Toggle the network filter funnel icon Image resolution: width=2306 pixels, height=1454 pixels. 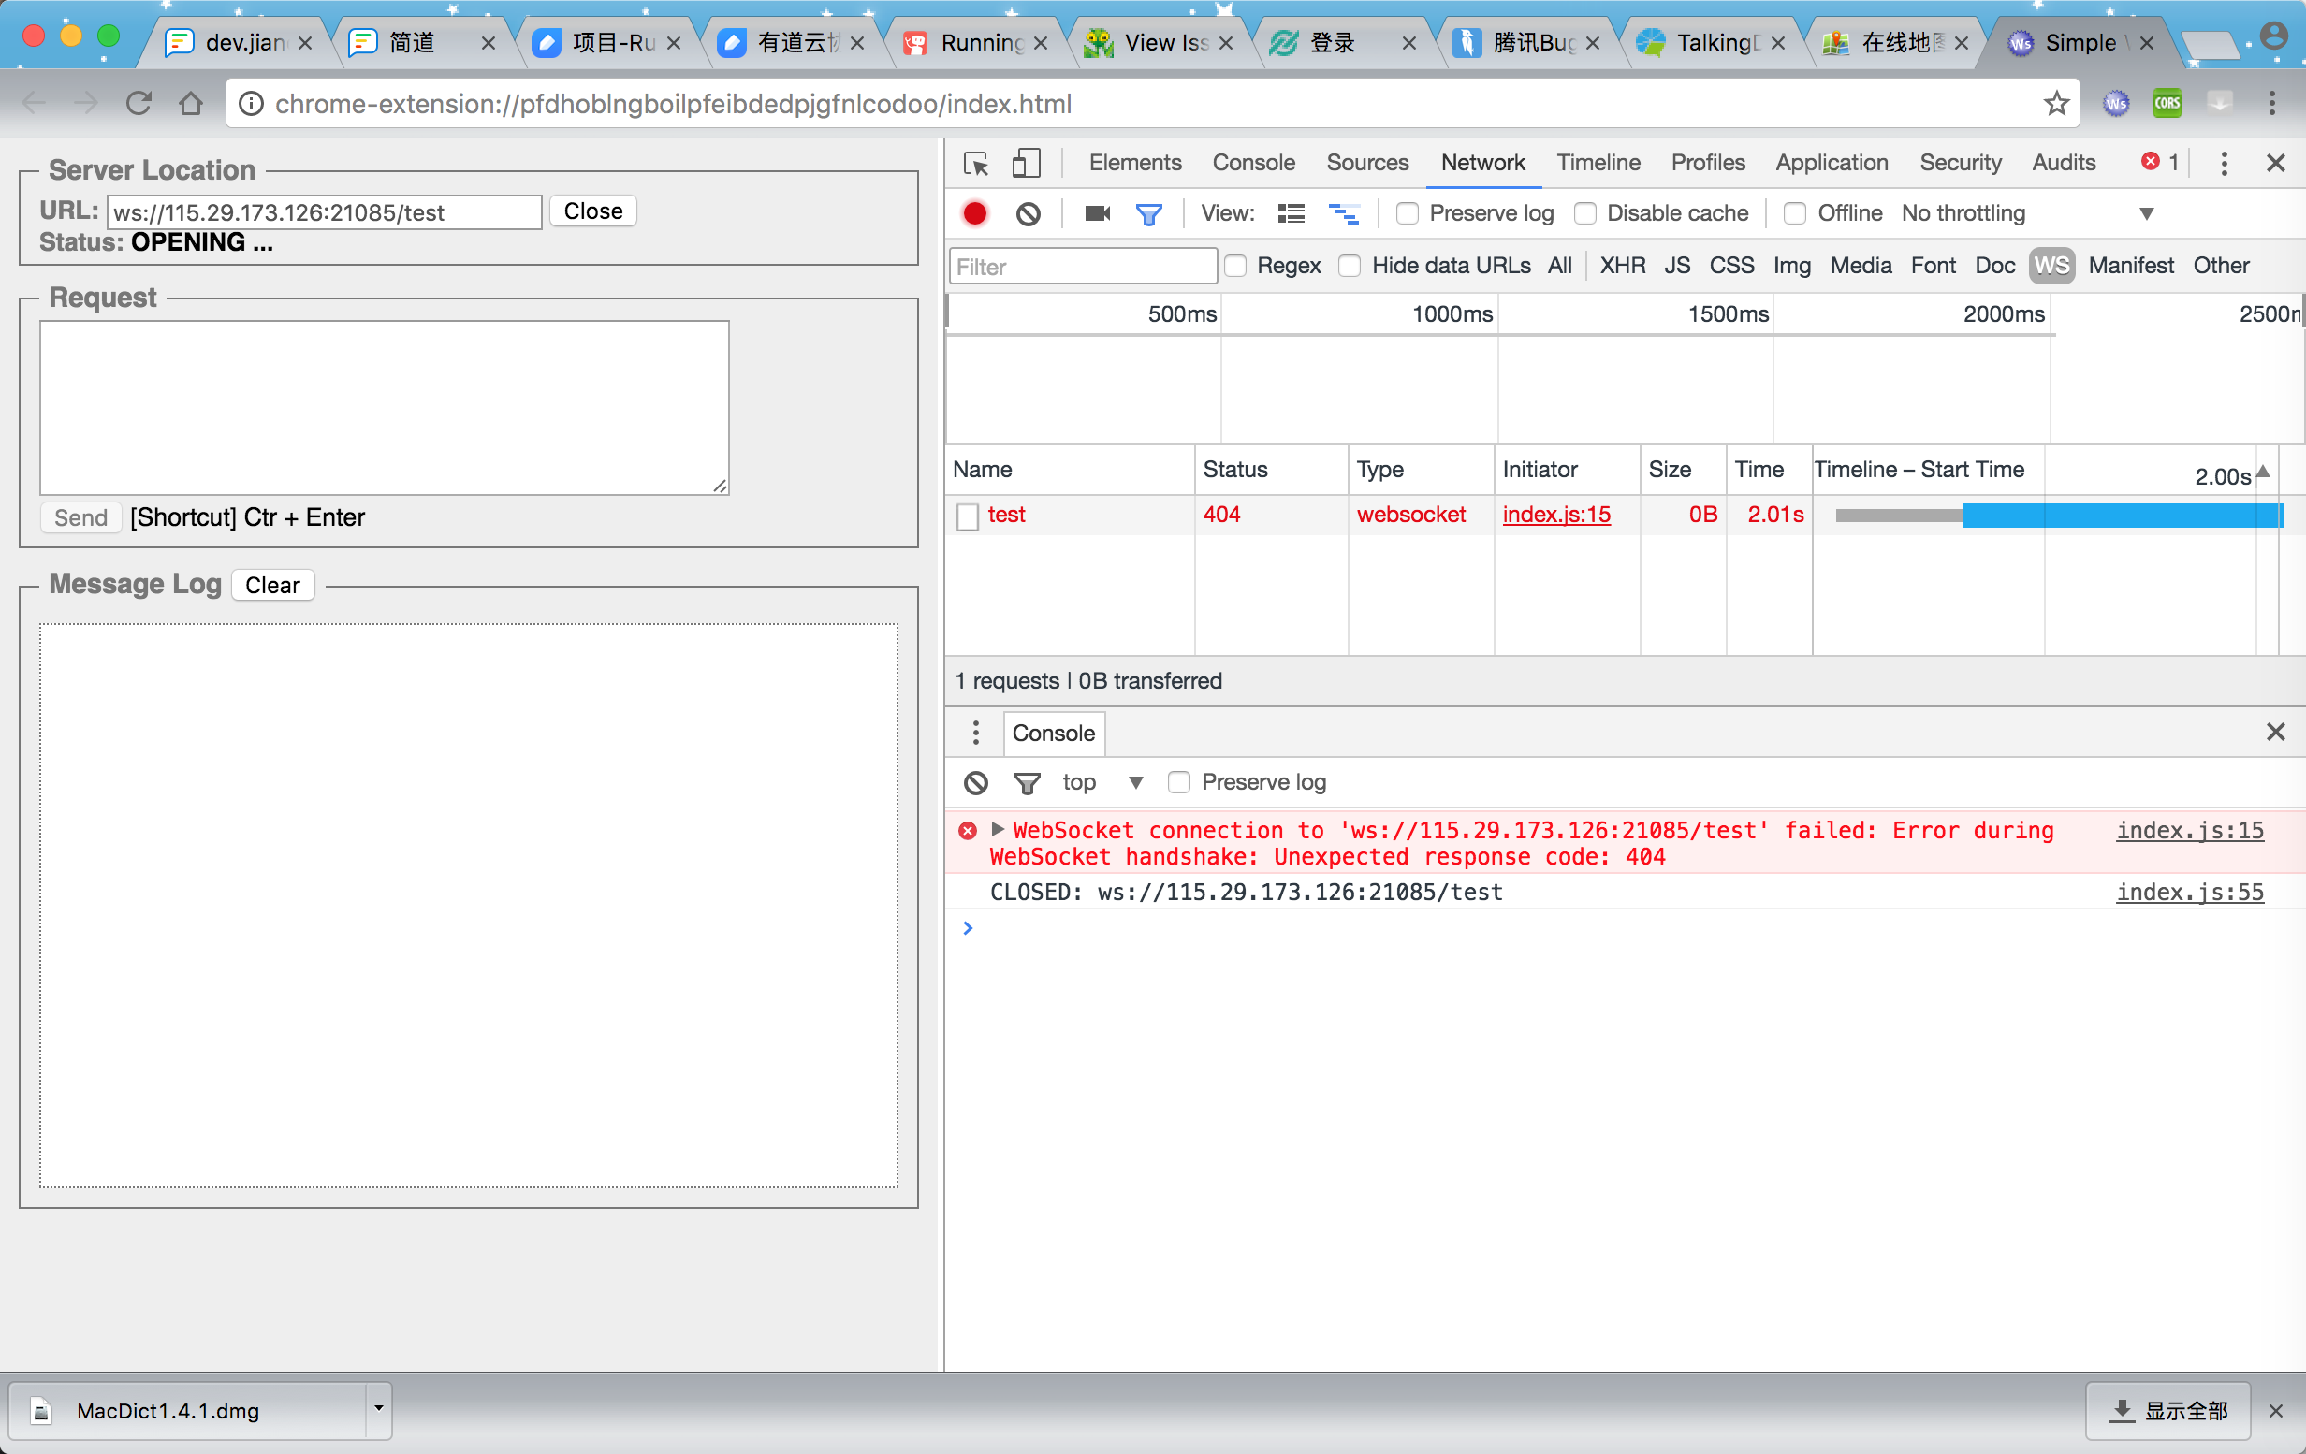tap(1148, 213)
